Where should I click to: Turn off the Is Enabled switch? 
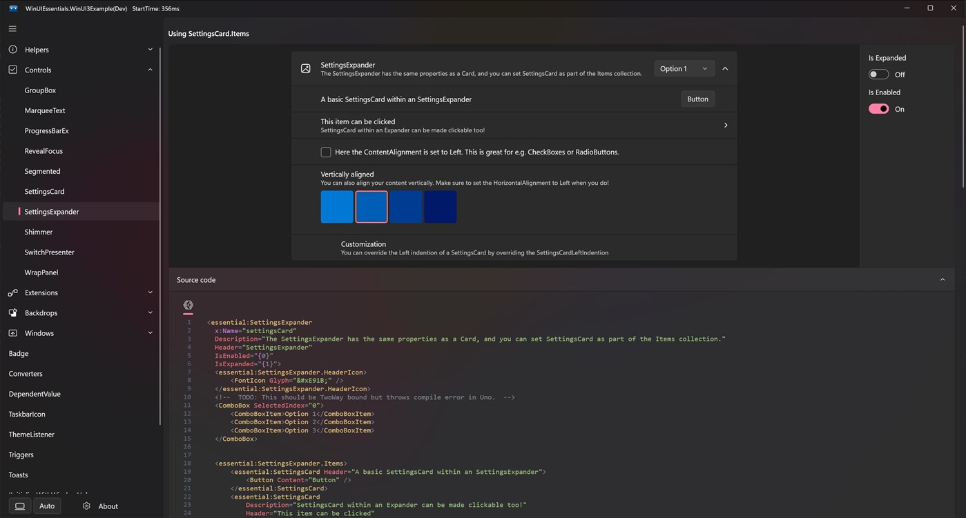pos(878,109)
